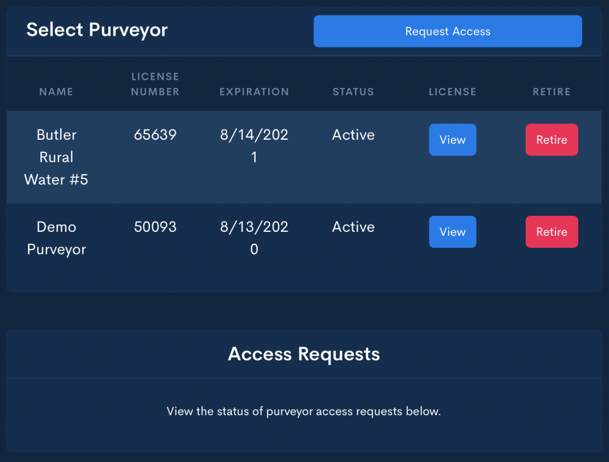View license for Demo Purveyor
The width and height of the screenshot is (609, 462).
point(452,232)
